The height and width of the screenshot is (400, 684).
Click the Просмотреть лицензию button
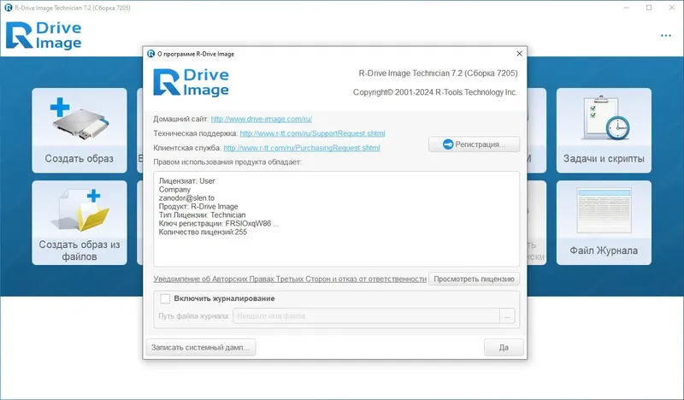[x=474, y=279]
